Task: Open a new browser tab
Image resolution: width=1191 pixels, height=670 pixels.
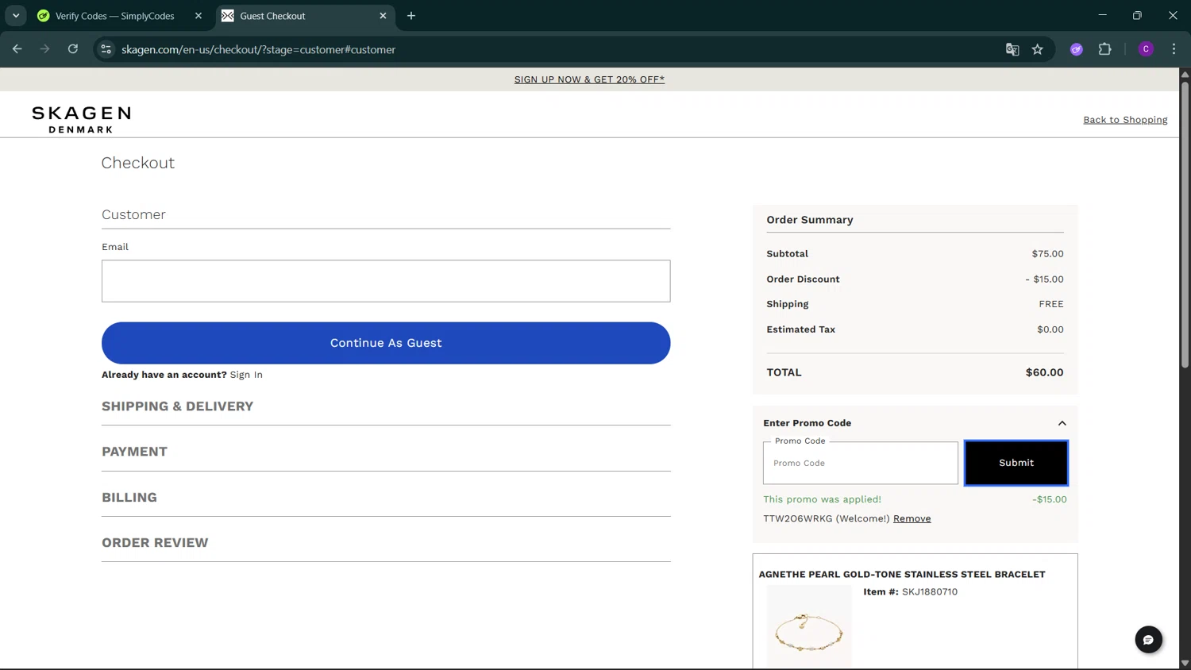Action: pos(411,16)
